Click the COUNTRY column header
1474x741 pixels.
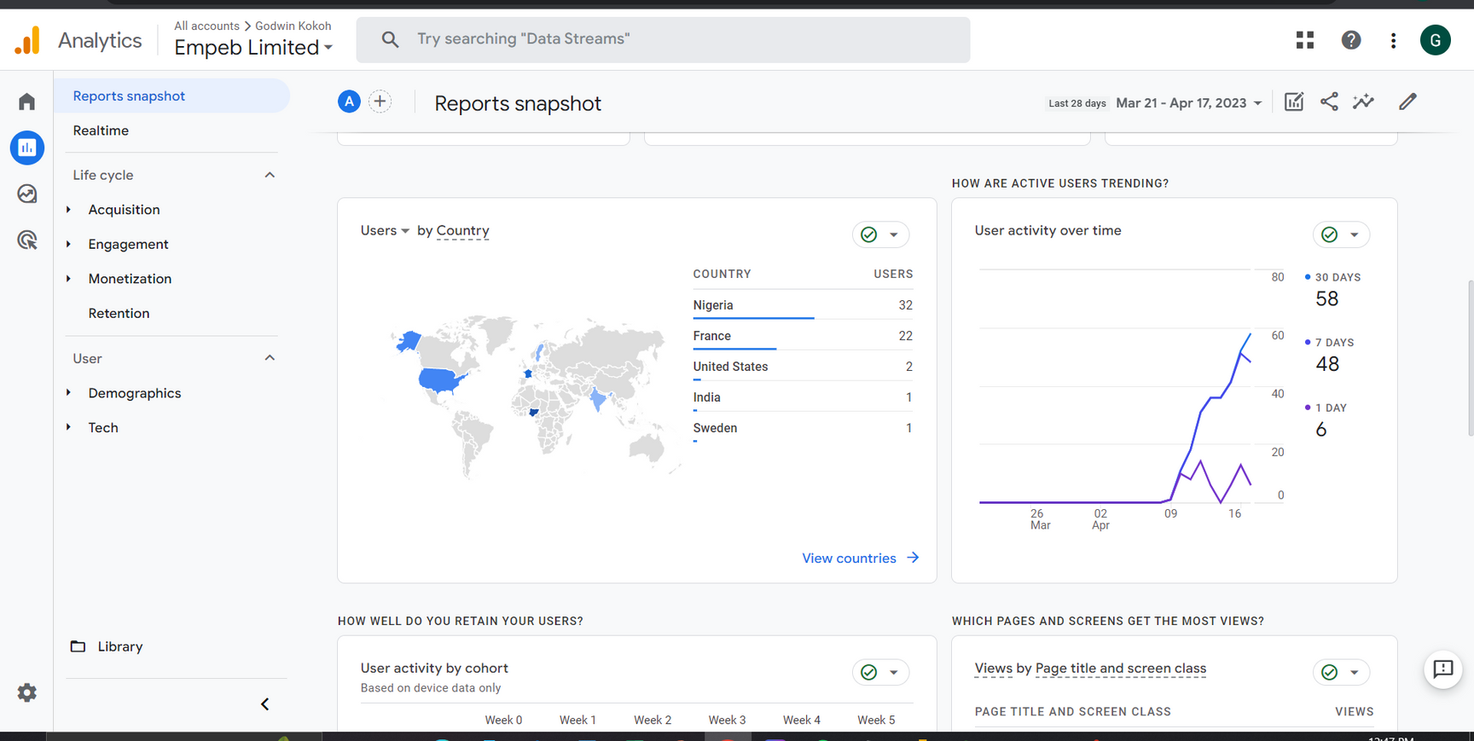(722, 274)
